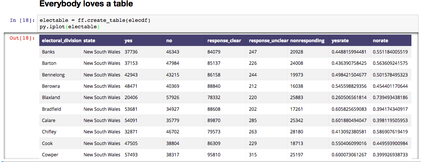
Task: Click the Out[18] output prompt label
Action: click(22, 38)
